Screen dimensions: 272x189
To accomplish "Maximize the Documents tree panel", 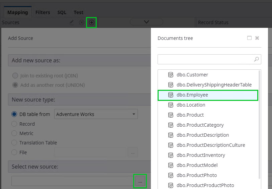I will 249,38.
